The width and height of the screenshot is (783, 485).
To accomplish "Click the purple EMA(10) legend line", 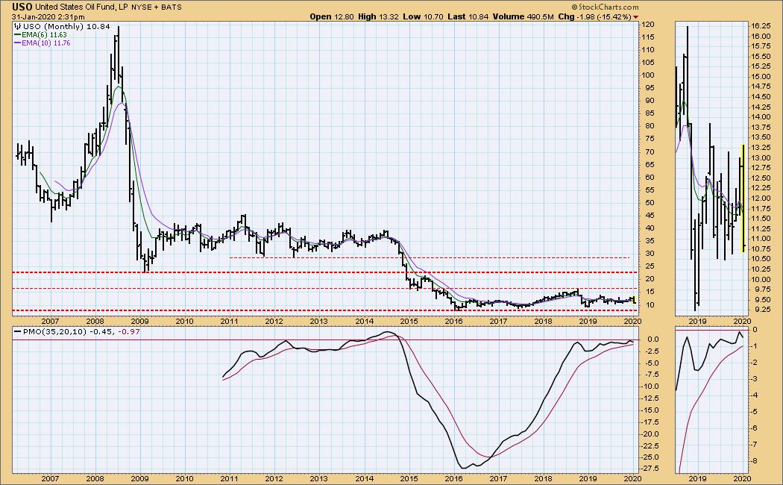I will [17, 43].
